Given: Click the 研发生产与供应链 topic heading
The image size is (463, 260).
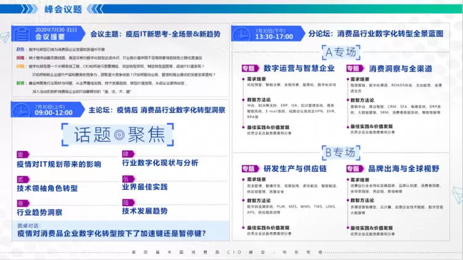Looking at the screenshot, I should [295, 168].
